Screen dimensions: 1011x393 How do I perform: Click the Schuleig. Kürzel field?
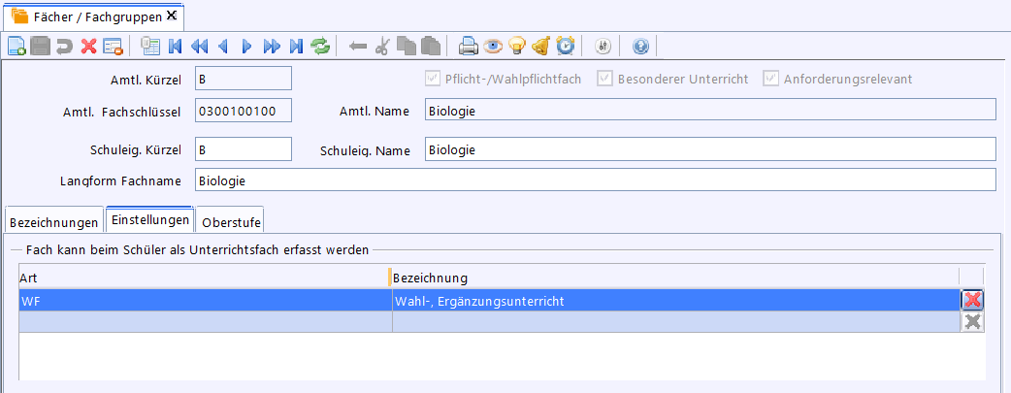point(244,149)
